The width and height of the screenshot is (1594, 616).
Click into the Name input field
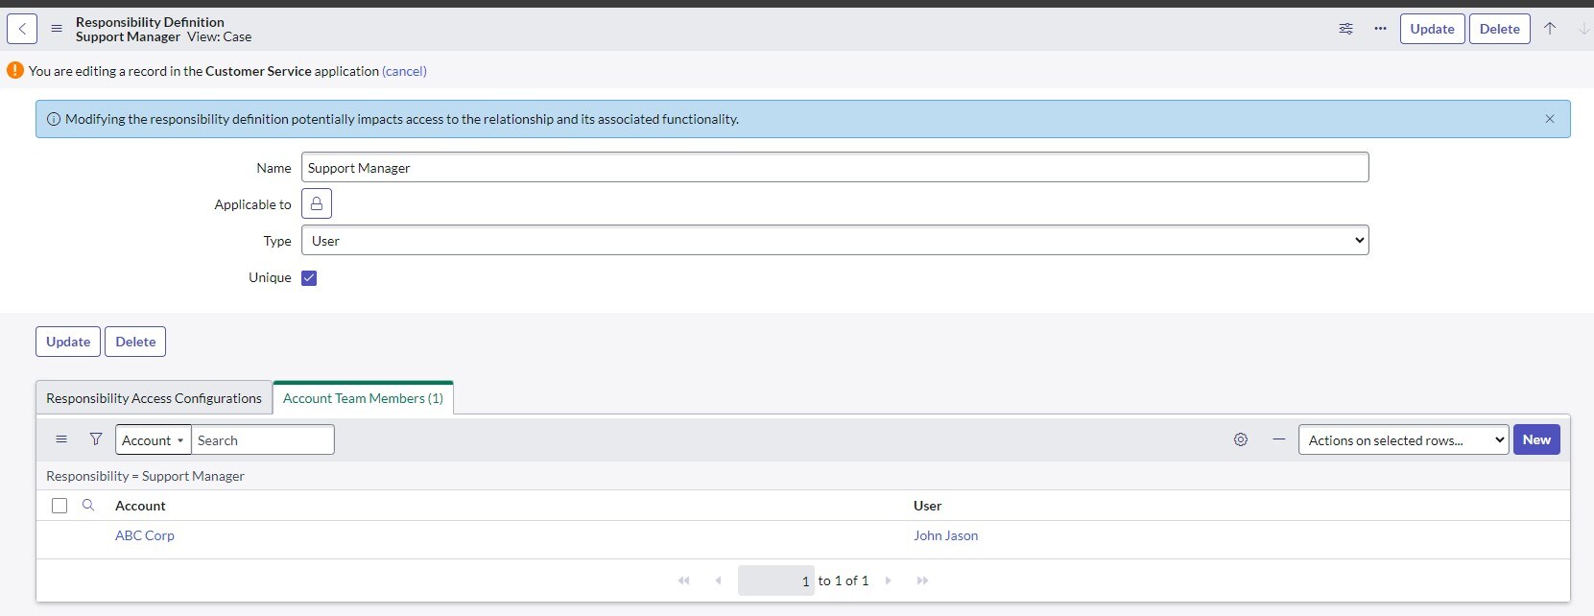834,168
